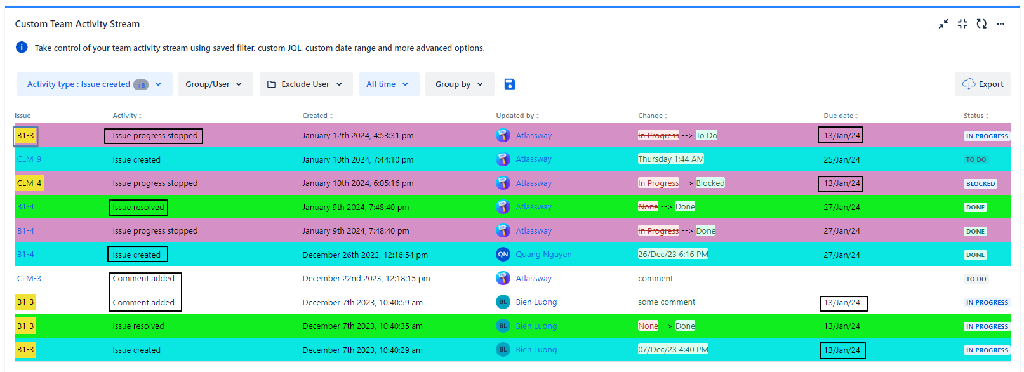Image resolution: width=1024 pixels, height=372 pixels.
Task: Open the Group by dropdown
Action: (459, 84)
